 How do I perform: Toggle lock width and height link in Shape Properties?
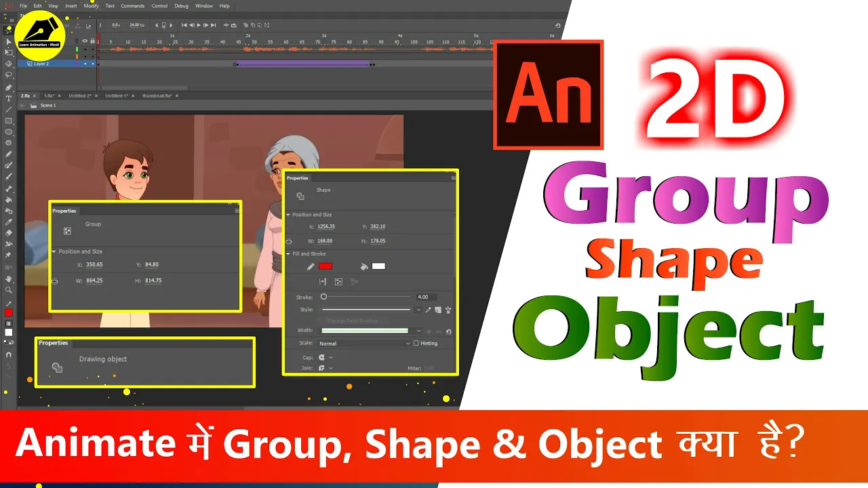point(289,241)
